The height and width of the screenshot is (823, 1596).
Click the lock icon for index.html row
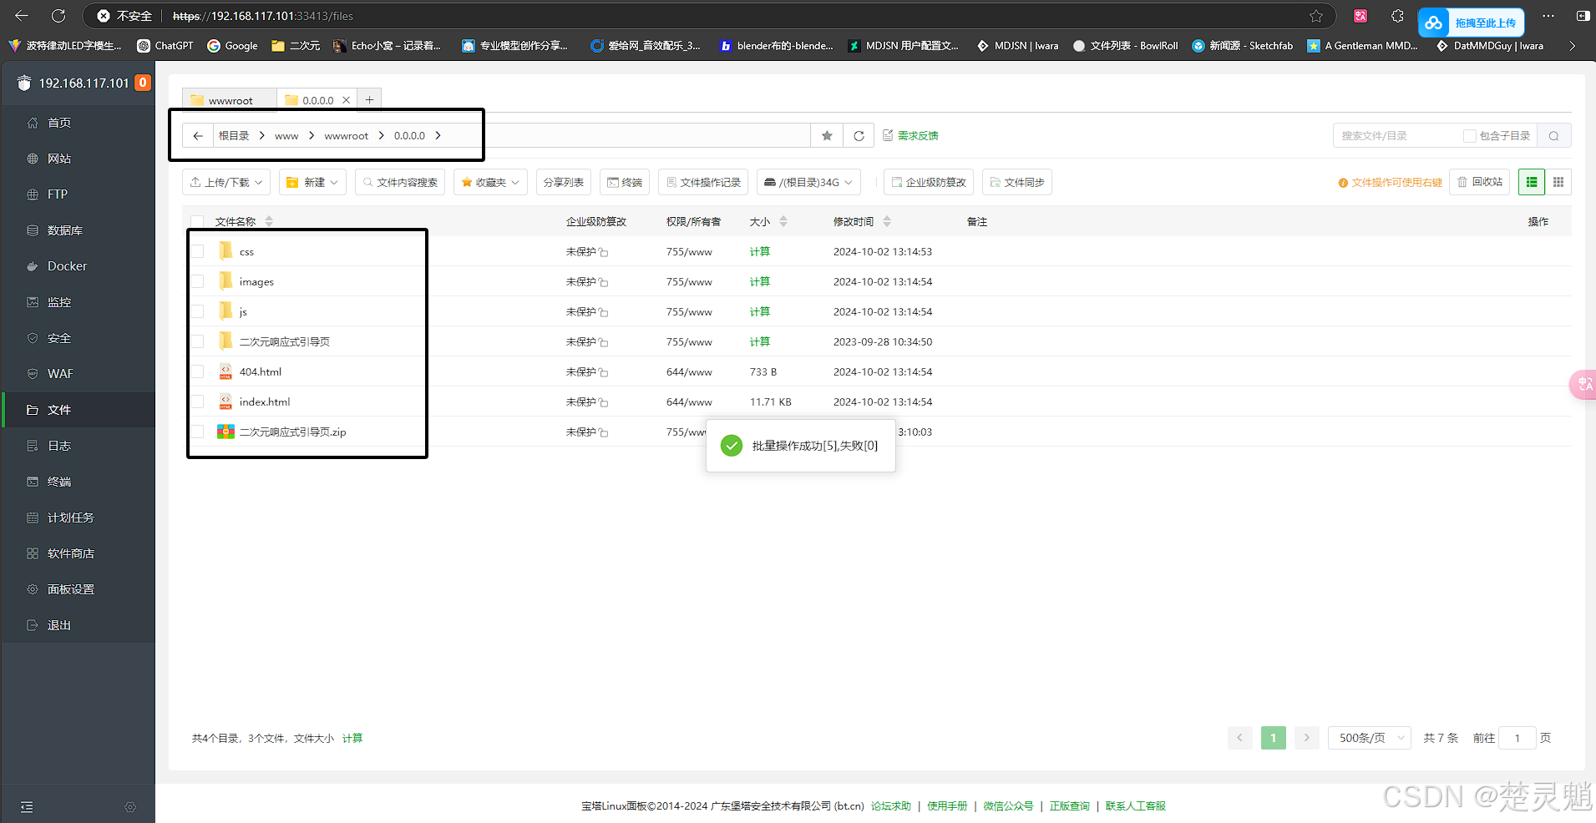tap(603, 402)
